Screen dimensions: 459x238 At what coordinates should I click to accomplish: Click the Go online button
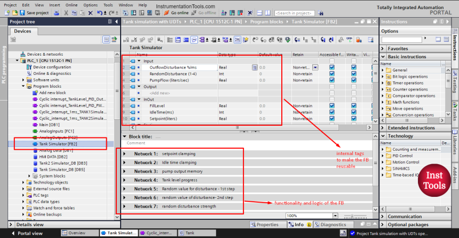click(x=176, y=13)
